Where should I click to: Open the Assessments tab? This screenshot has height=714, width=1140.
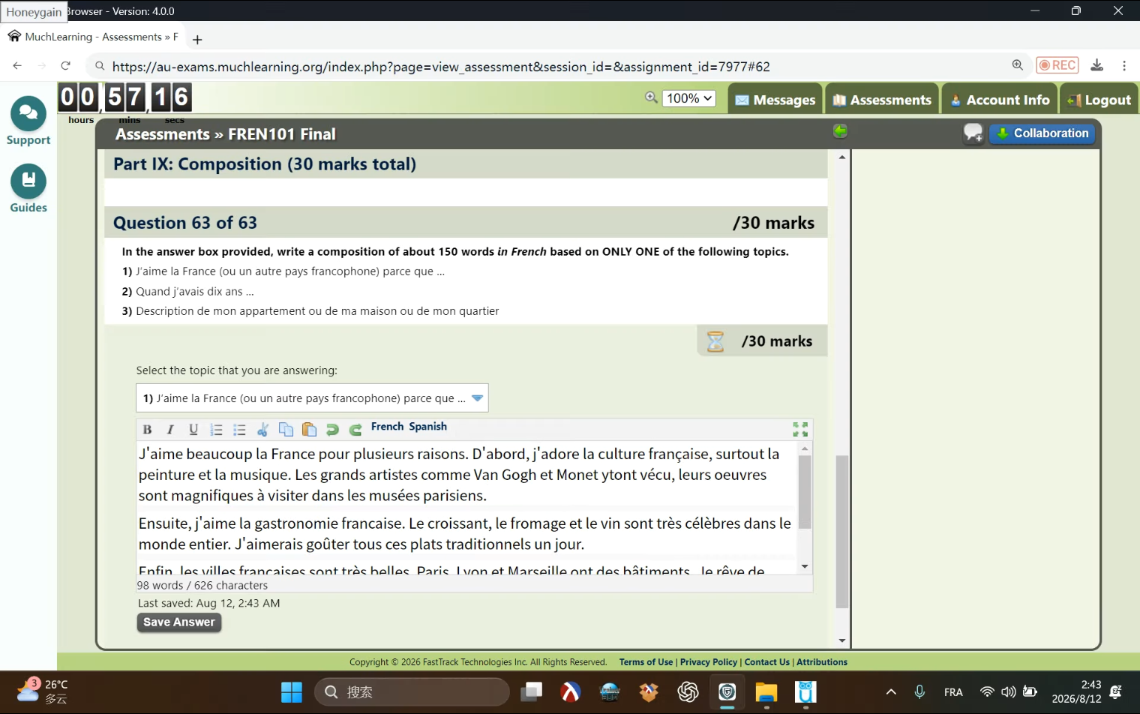(882, 100)
